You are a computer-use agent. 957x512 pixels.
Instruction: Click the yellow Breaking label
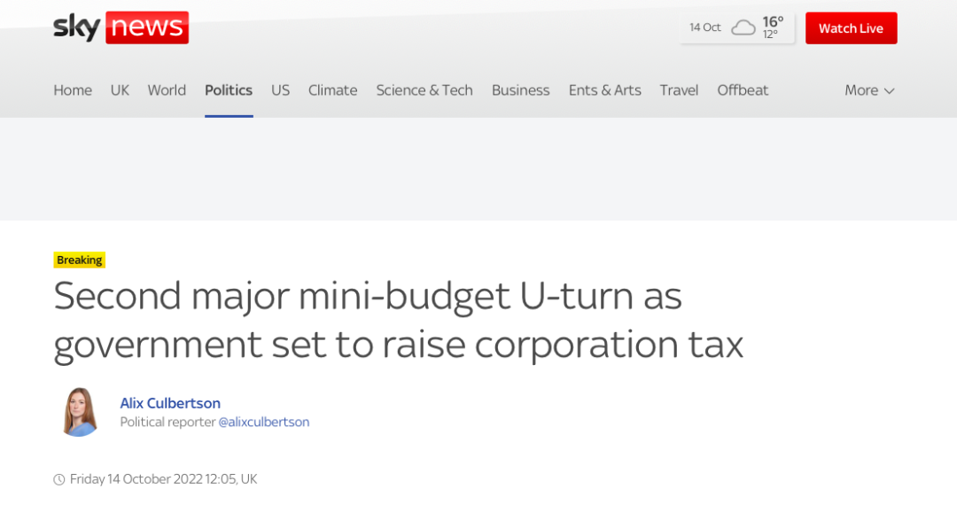click(x=80, y=260)
